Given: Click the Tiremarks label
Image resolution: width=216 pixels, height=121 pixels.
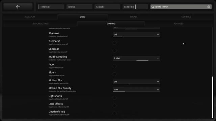Looking at the screenshot, I should [x=54, y=41].
